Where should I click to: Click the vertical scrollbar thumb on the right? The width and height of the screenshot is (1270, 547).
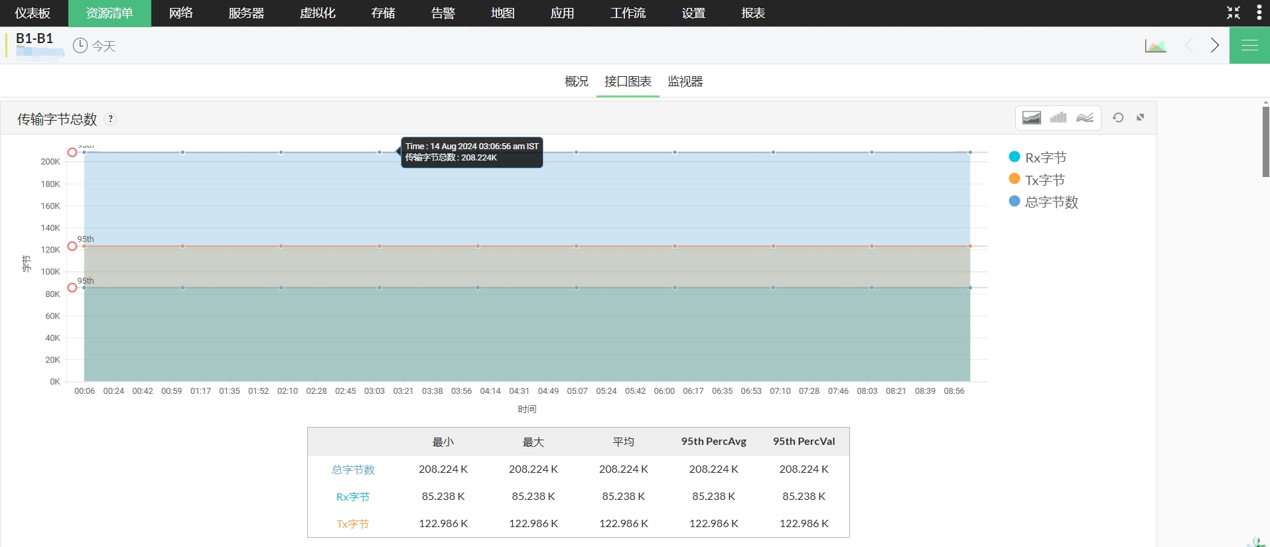(1265, 141)
